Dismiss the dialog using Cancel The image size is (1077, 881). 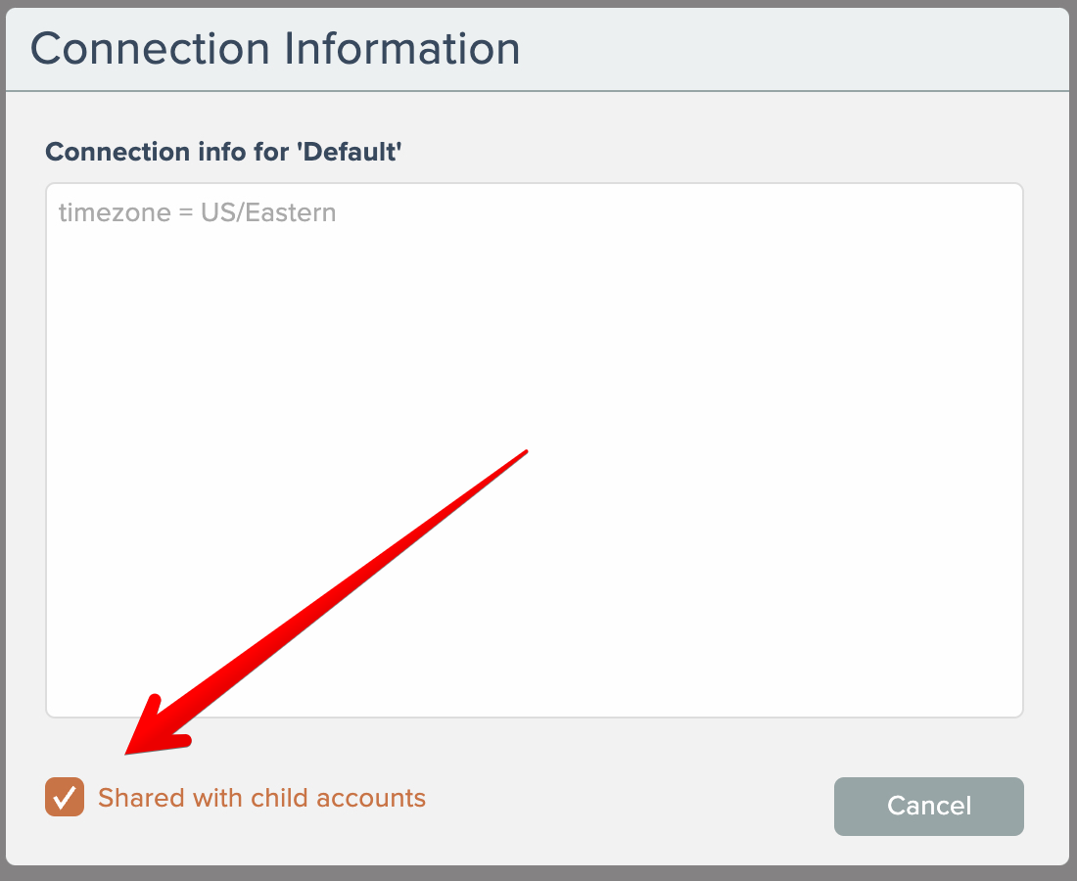point(928,806)
